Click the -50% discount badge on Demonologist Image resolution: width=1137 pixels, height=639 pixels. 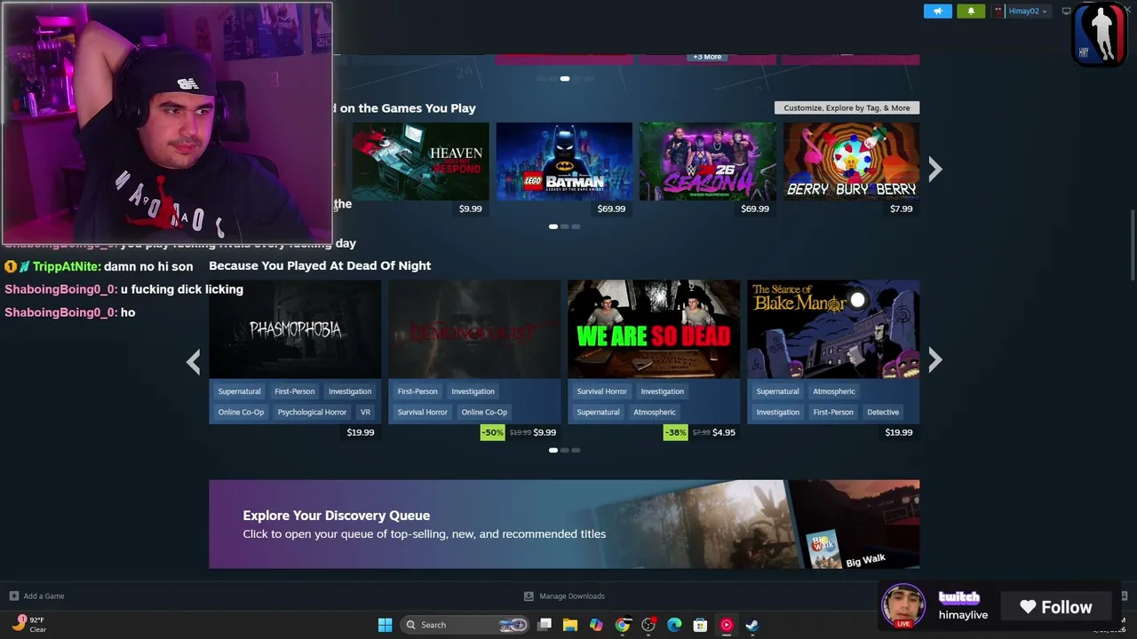coord(492,432)
